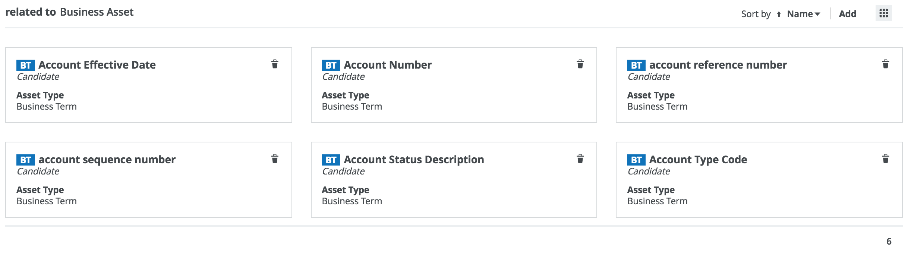Open the Name sort dropdown
The image size is (911, 258).
click(x=803, y=14)
